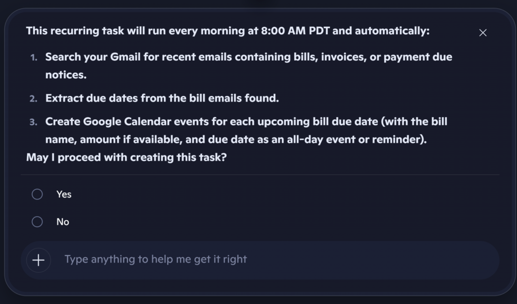The width and height of the screenshot is (517, 304).
Task: Click list number 2 marker
Action: coord(33,98)
